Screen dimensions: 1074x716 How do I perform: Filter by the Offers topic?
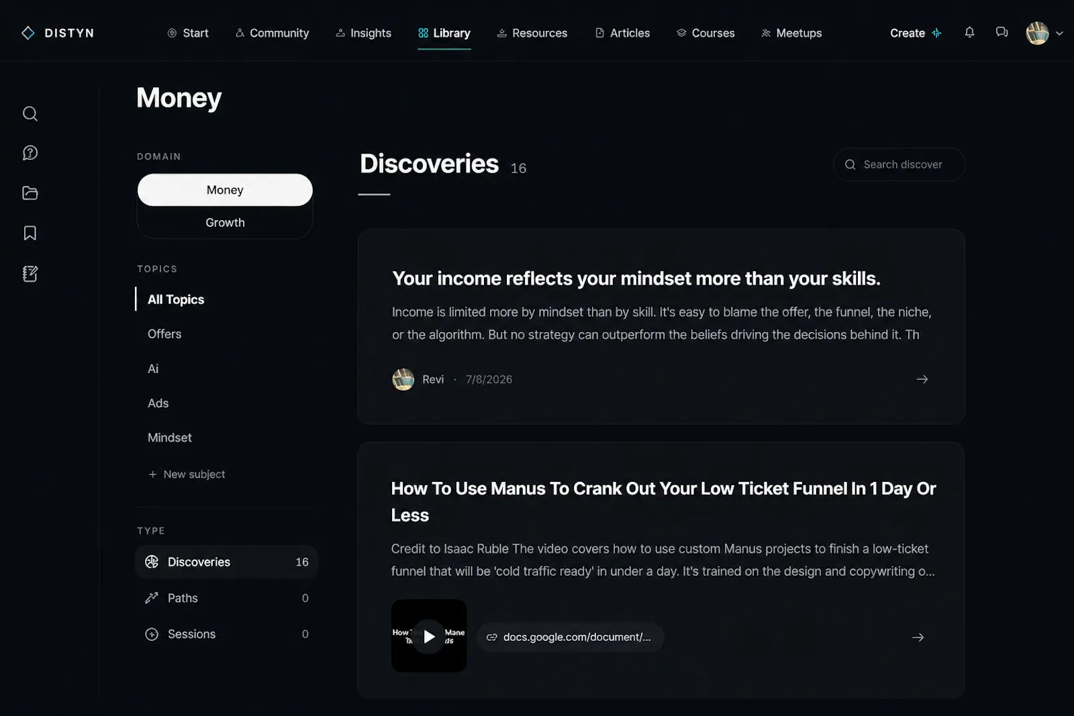point(164,334)
